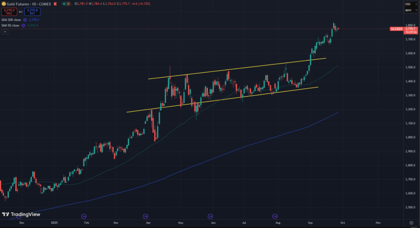Click the SMA 200 indicator settings icon

coord(25,20)
